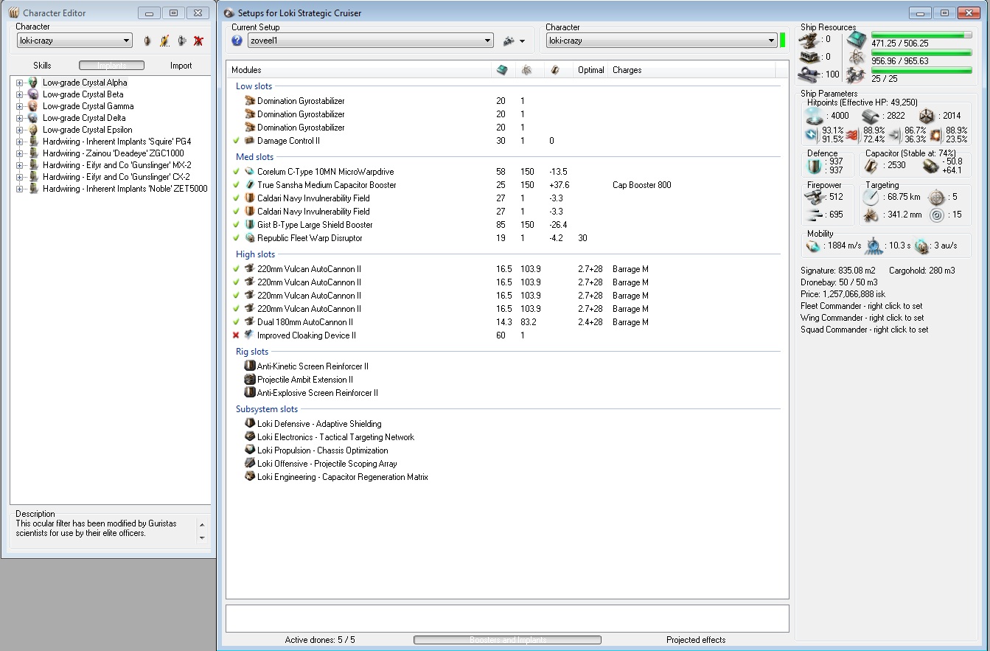
Task: Expand Low-grade Crystal Alpha tree node
Action: tap(20, 83)
